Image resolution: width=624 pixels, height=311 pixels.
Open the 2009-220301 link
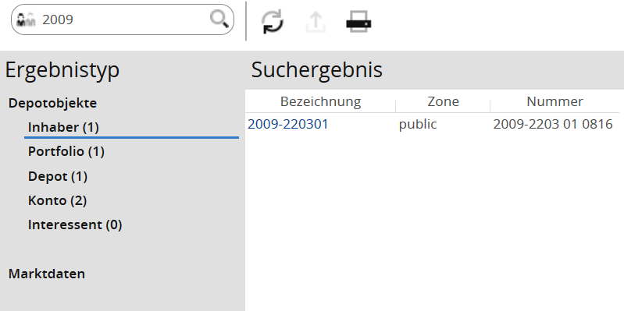pos(287,124)
